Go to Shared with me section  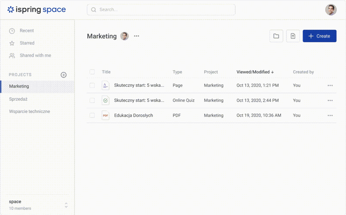[35, 56]
